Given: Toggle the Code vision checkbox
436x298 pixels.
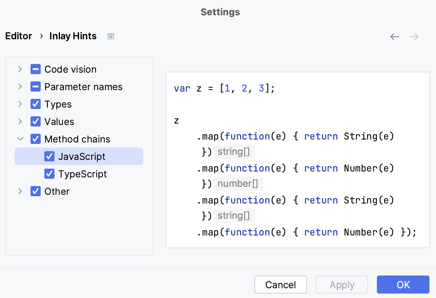Looking at the screenshot, I should tap(35, 69).
